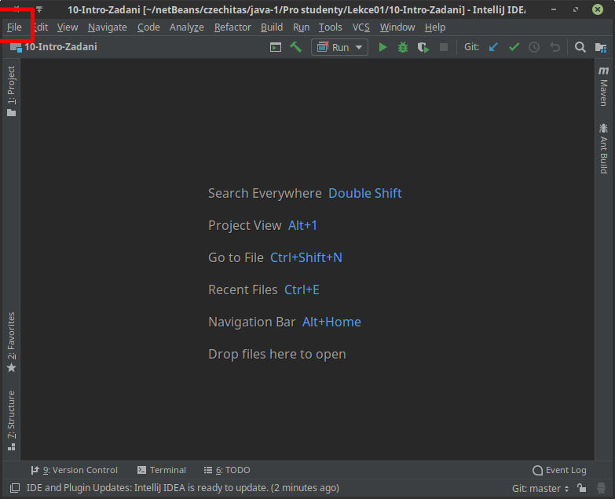Click the Debug bug icon
This screenshot has width=615, height=499.
tap(403, 47)
